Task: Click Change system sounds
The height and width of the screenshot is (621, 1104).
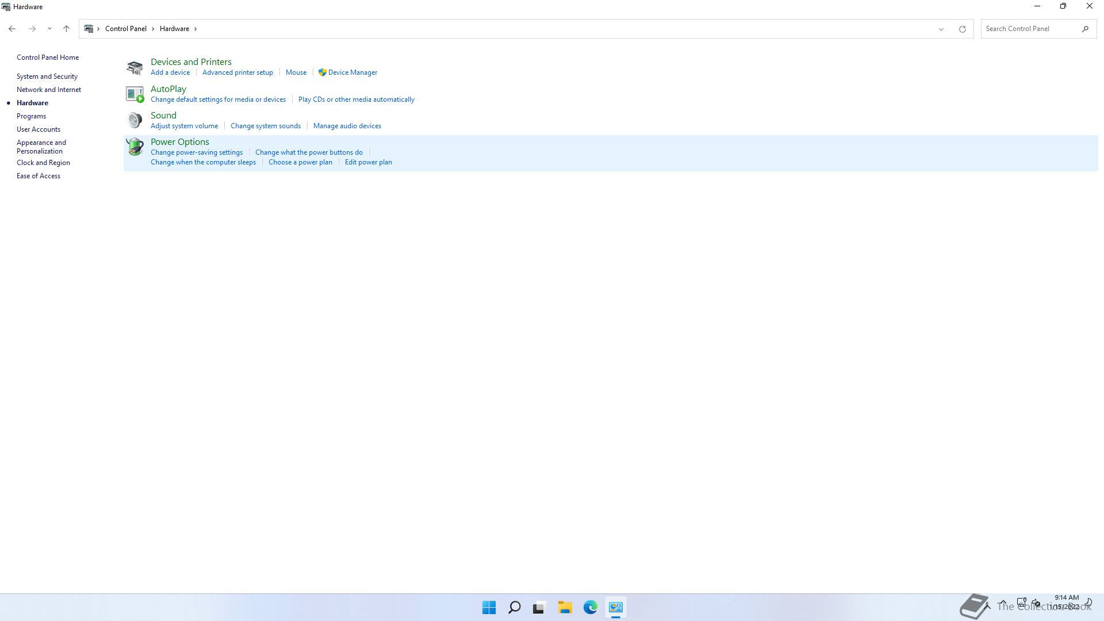Action: click(x=266, y=126)
